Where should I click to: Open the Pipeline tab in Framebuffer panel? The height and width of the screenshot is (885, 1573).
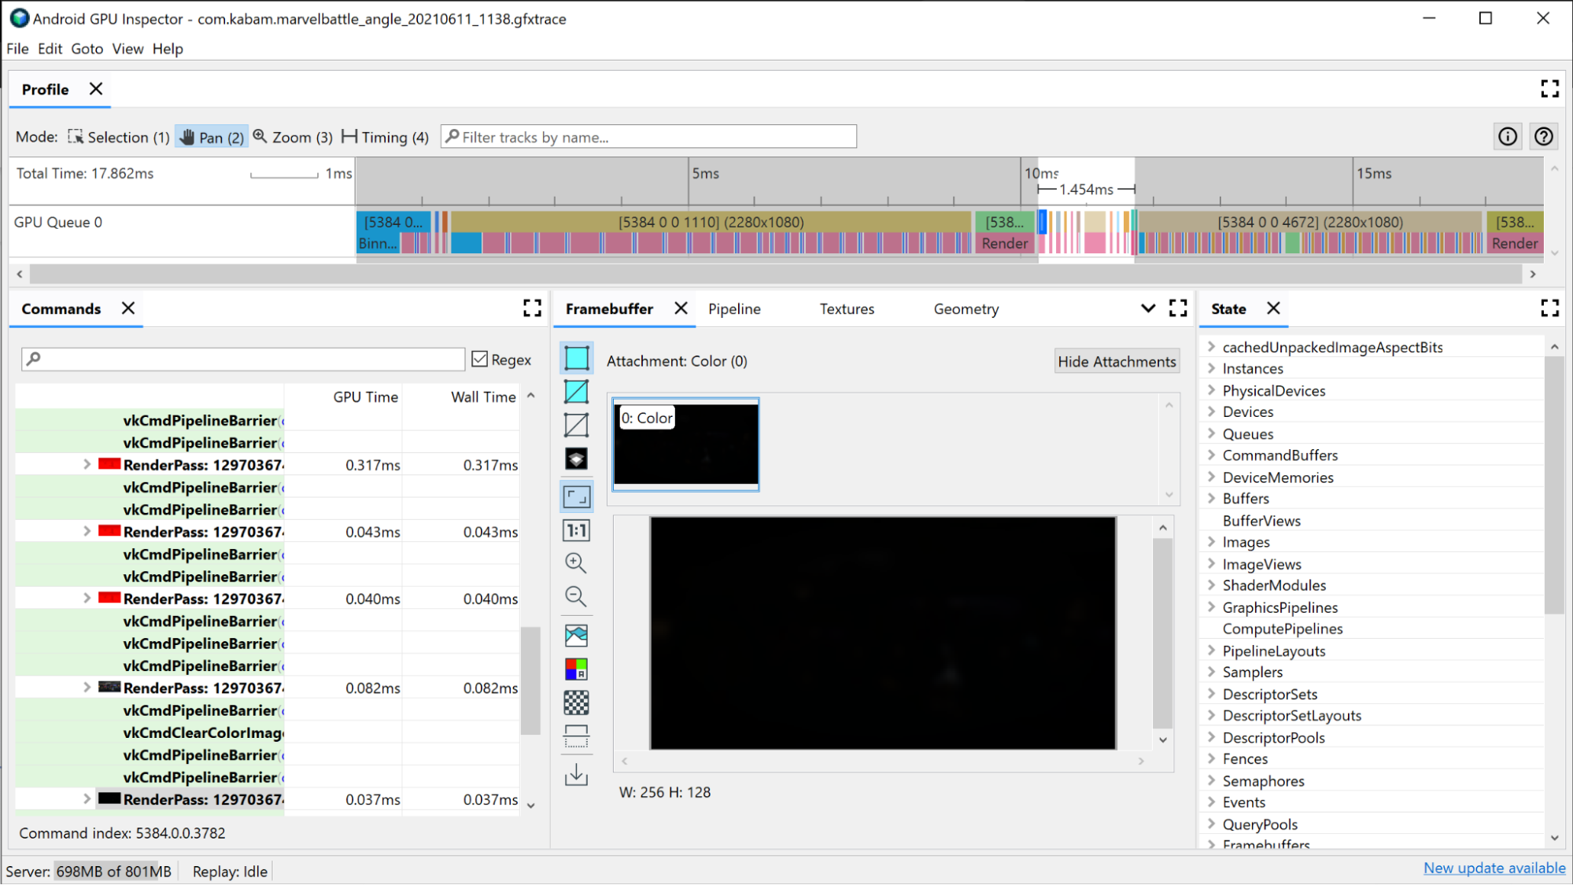[735, 308]
